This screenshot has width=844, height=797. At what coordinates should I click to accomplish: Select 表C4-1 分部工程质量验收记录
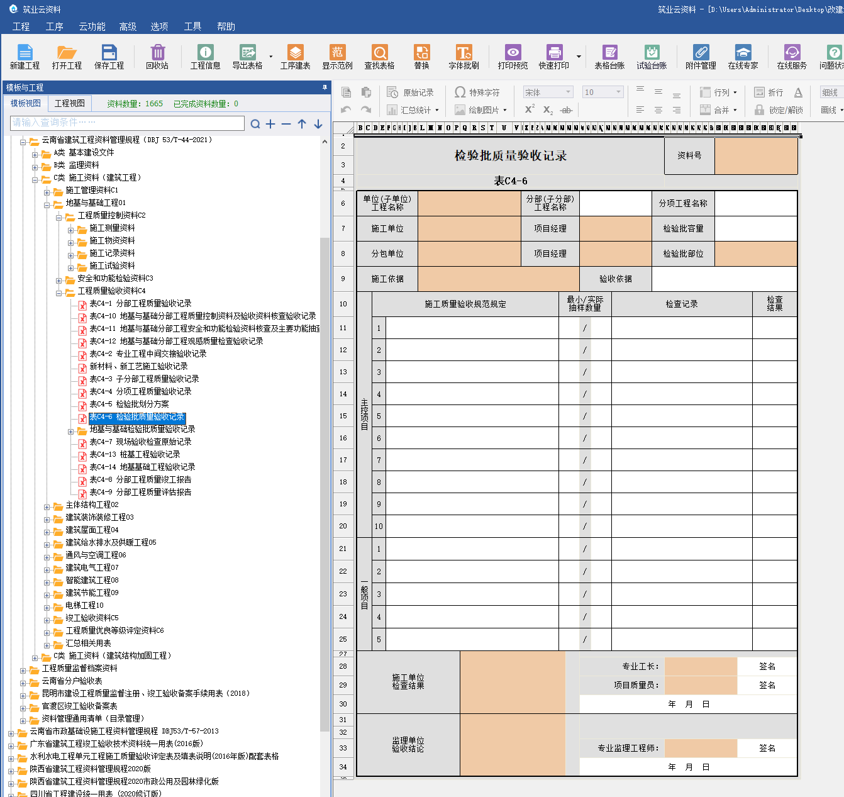click(x=140, y=303)
